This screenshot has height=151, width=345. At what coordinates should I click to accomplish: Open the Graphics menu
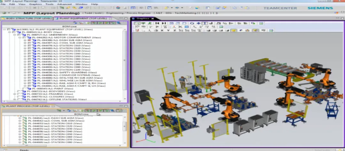(x=35, y=4)
